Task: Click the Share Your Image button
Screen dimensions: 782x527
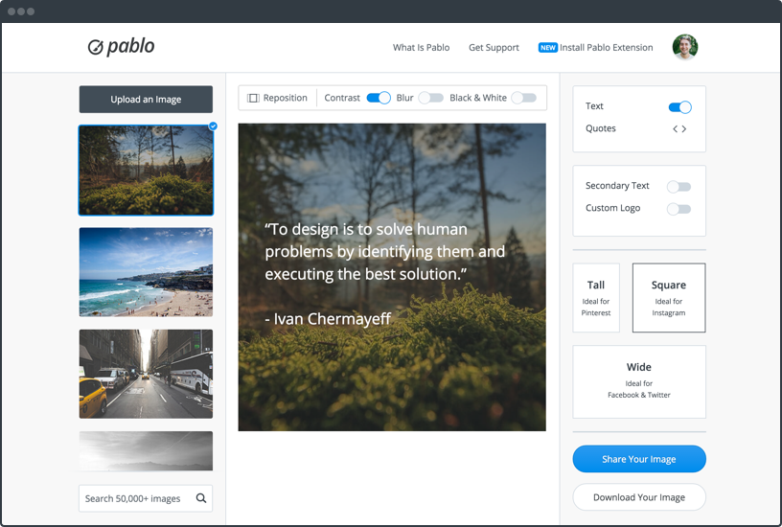Action: click(639, 459)
